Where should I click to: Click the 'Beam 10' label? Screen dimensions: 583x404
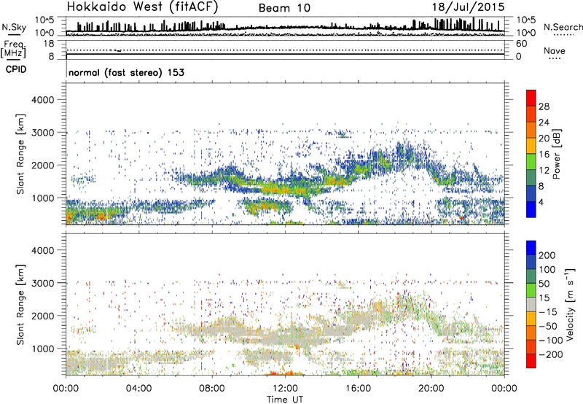point(284,8)
